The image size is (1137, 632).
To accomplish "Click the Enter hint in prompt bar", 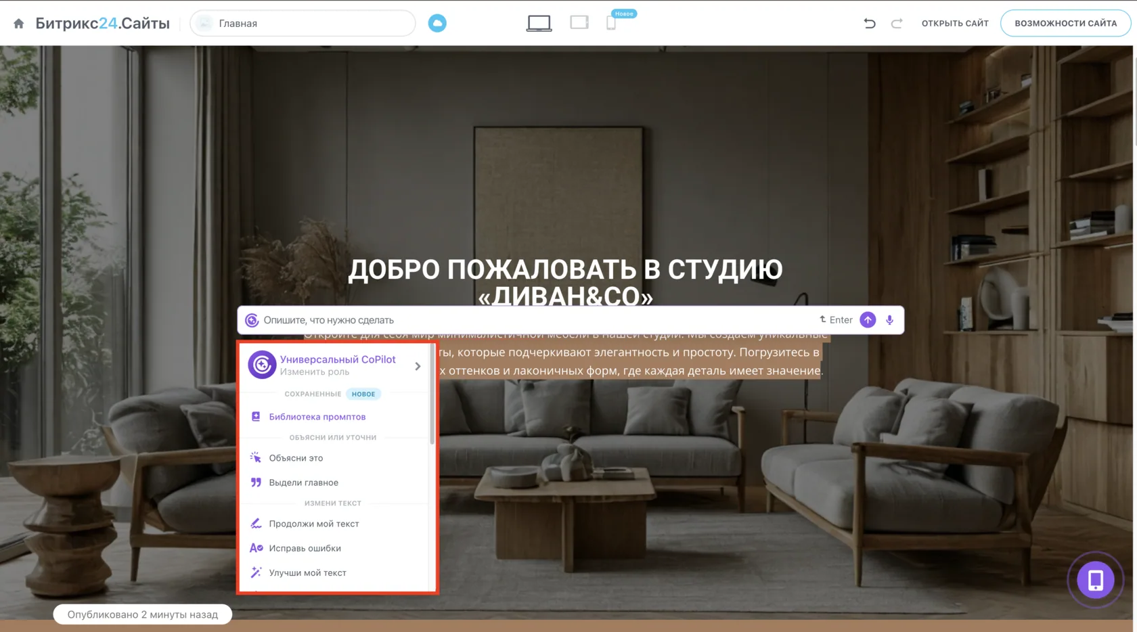I will click(836, 320).
